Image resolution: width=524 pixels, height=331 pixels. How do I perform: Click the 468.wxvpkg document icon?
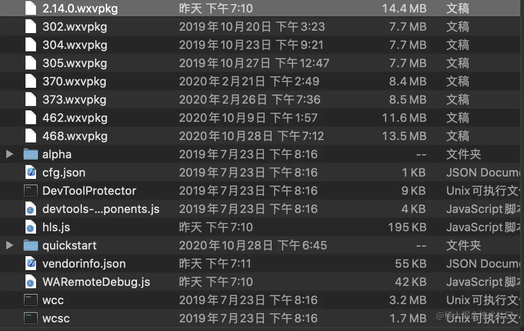31,136
